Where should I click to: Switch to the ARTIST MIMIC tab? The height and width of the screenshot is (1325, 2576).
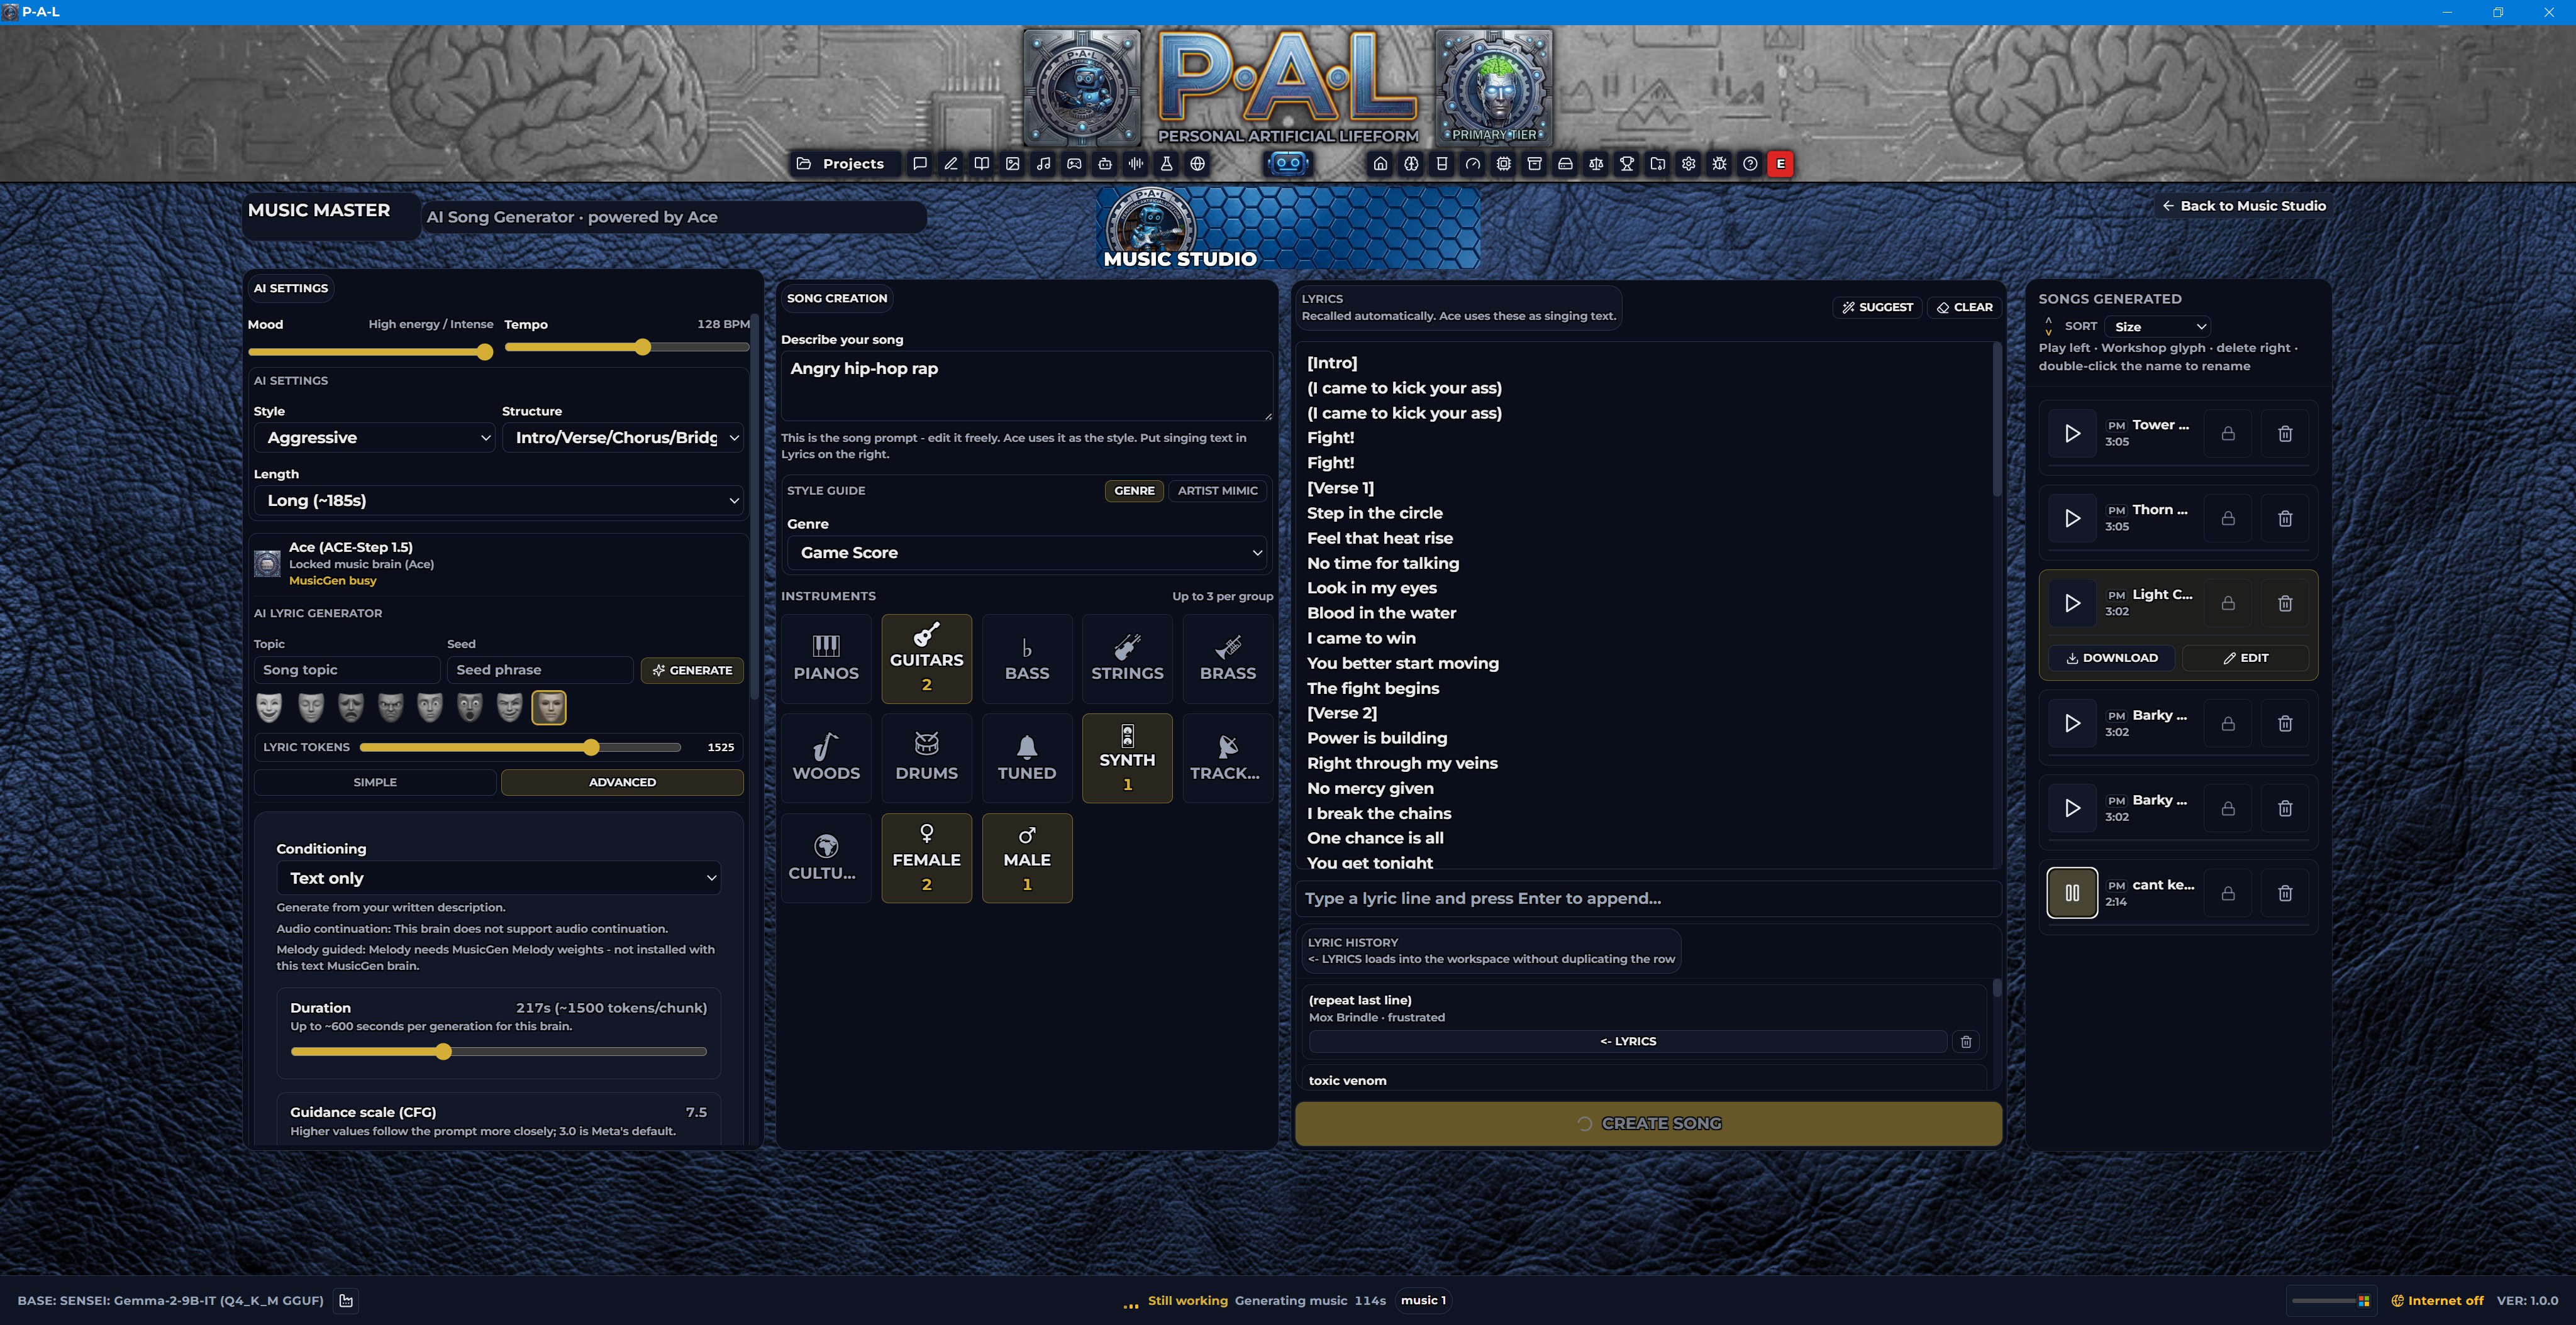point(1217,491)
